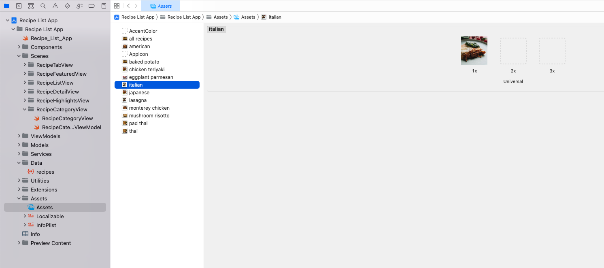Select the monterey chicken image set
604x268 pixels.
149,108
